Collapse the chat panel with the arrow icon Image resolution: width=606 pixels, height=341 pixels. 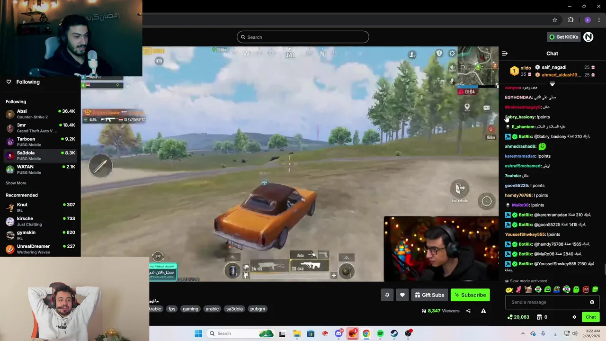[x=505, y=54]
